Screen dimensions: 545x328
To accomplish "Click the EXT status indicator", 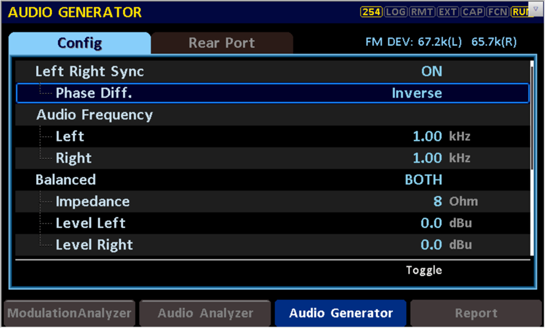I will [447, 12].
